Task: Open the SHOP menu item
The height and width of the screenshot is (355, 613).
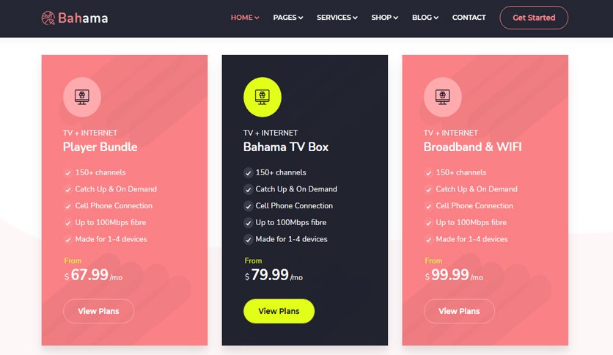Action: (385, 18)
